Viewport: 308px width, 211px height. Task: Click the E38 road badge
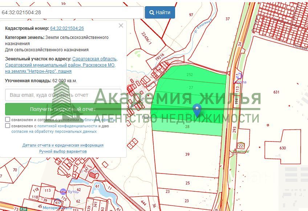tap(24, 209)
